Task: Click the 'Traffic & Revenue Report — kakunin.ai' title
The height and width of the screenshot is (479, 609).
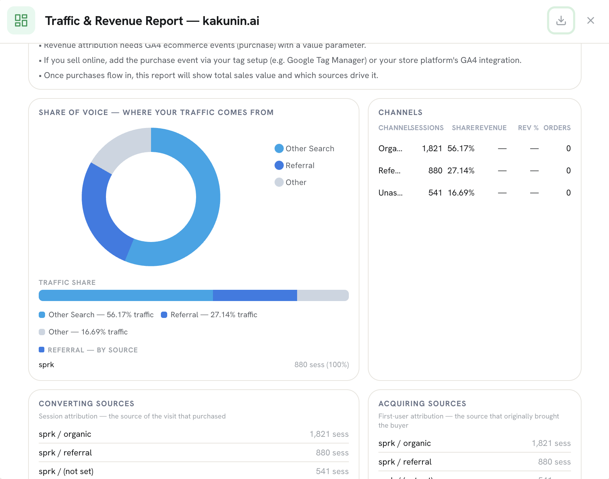Action: [x=152, y=21]
